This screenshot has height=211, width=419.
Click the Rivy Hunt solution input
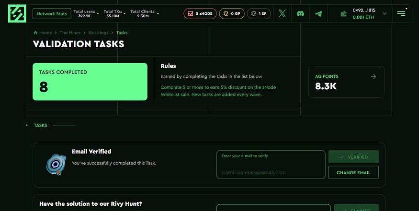pos(273,208)
